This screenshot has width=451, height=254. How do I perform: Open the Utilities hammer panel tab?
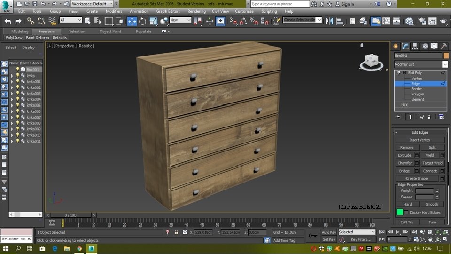click(x=444, y=46)
